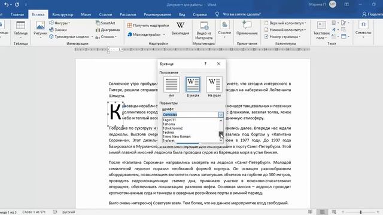Insert Видео из Интернета
The height and width of the screenshot is (215, 383).
coord(203,30)
